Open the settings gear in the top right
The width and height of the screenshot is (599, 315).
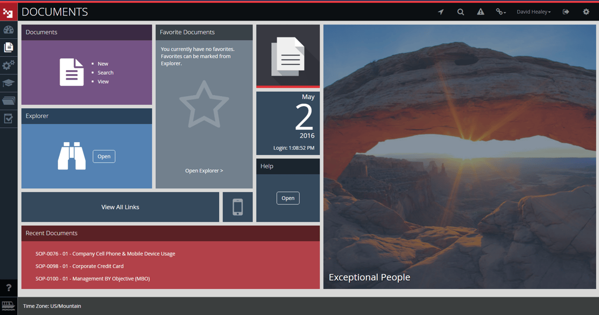coord(586,11)
